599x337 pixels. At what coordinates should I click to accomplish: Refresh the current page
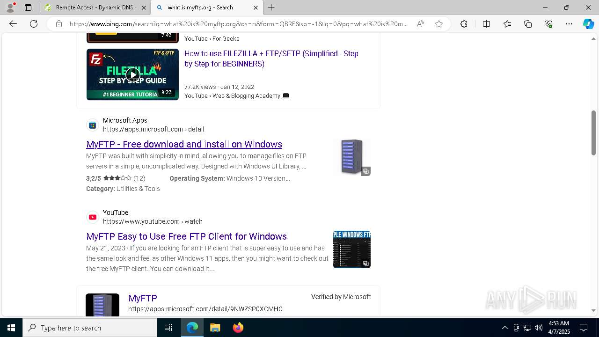pyautogui.click(x=34, y=24)
